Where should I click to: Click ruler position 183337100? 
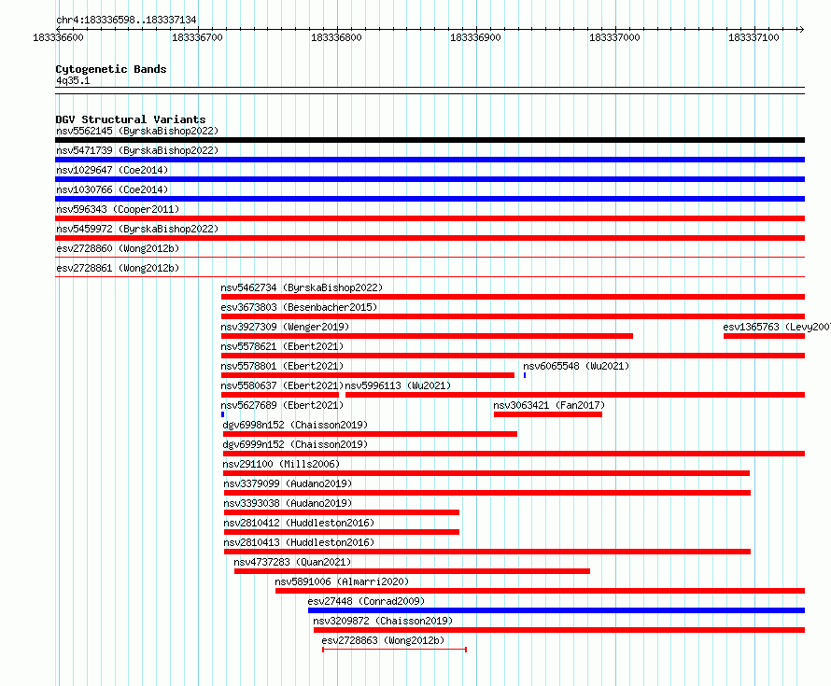point(754,37)
